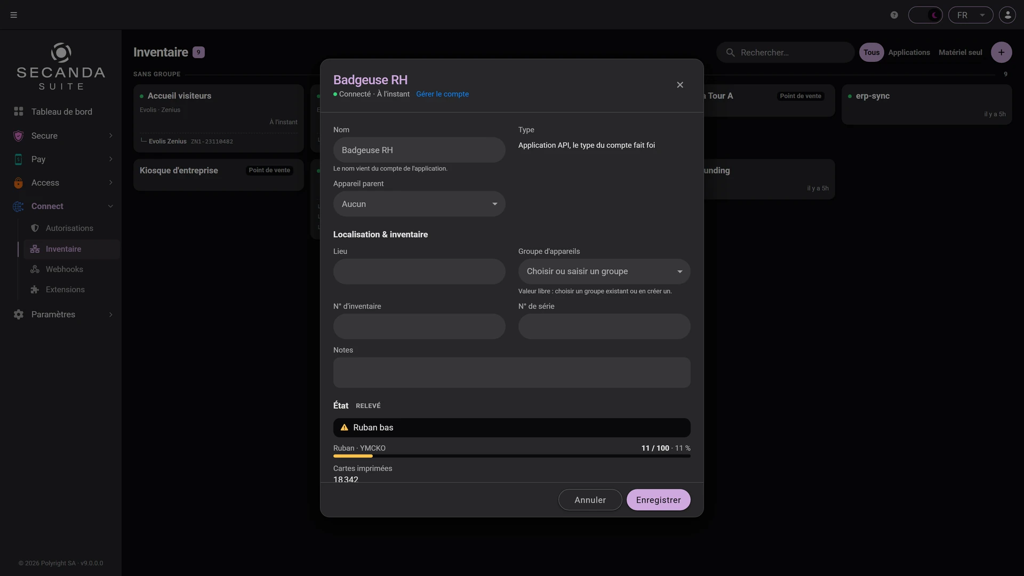Follow the Gérer le compte link
The height and width of the screenshot is (576, 1024).
pos(442,94)
